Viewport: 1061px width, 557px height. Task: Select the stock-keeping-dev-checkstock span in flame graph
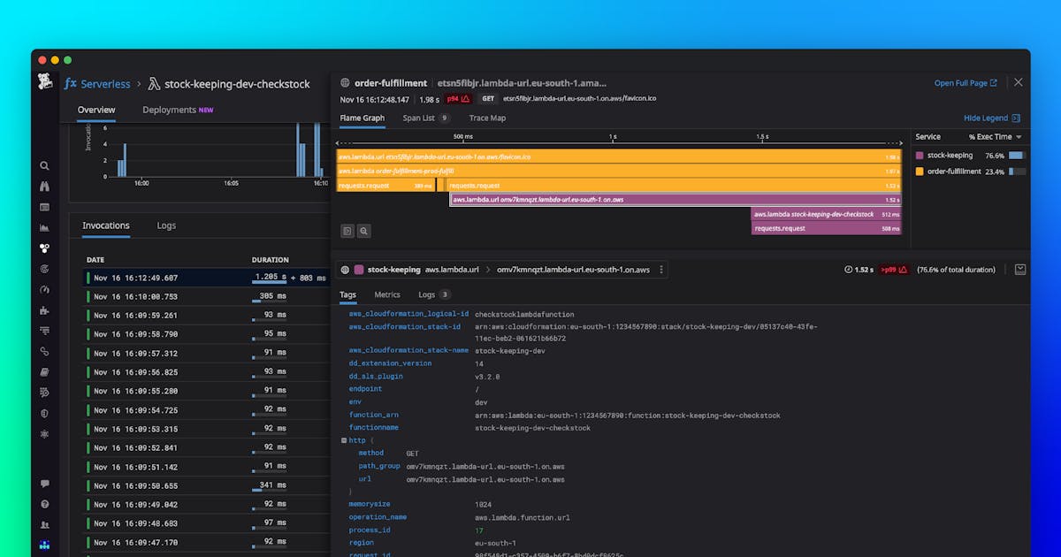click(826, 214)
